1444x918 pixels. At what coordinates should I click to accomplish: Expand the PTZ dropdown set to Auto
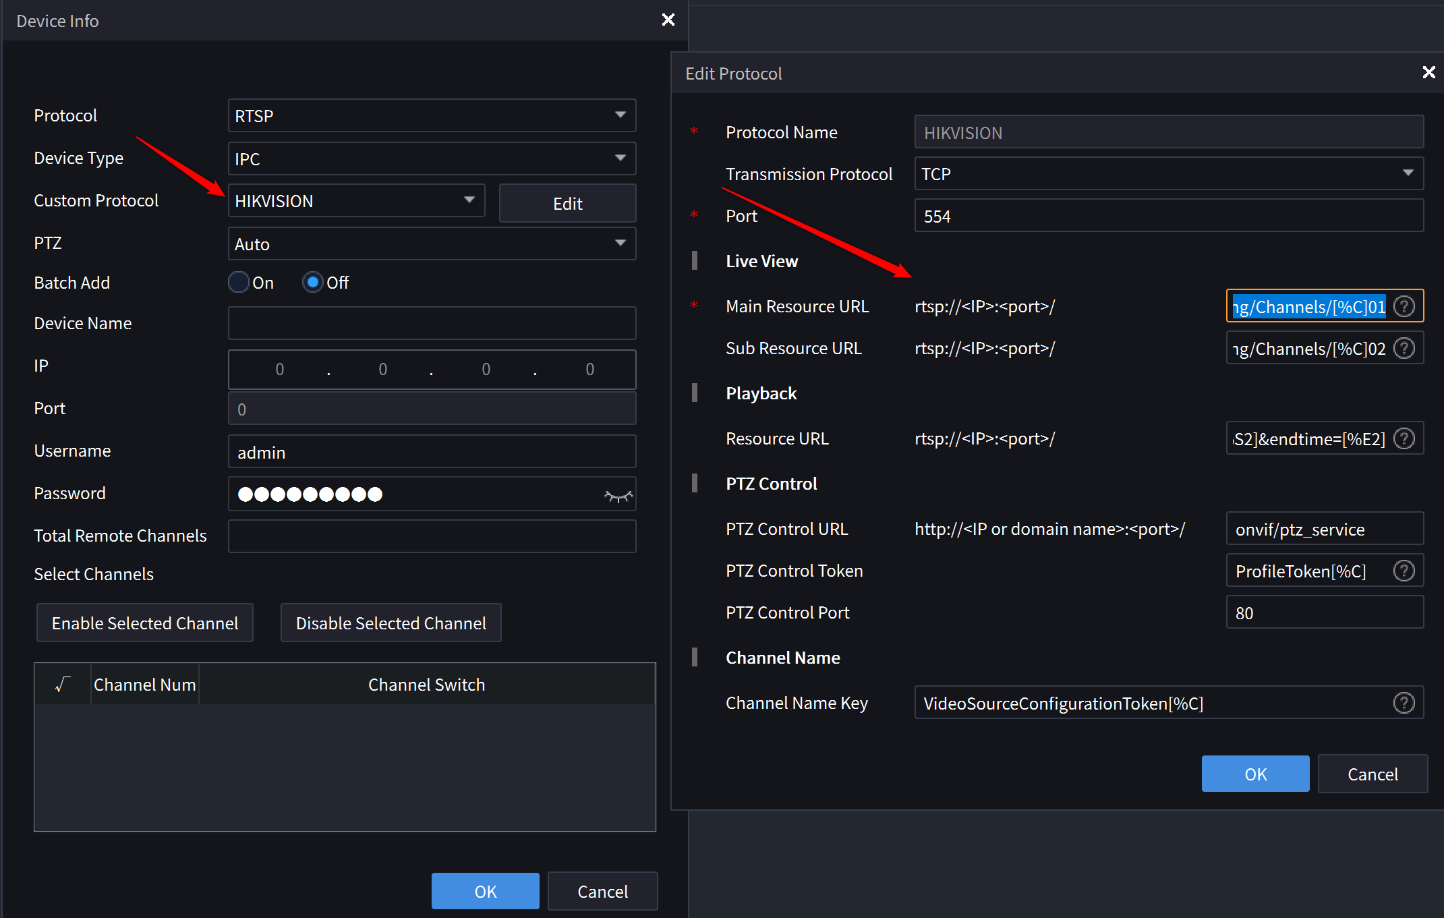point(620,243)
